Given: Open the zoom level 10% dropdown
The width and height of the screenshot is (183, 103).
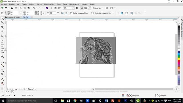Looking at the screenshot, I should point(73,8).
